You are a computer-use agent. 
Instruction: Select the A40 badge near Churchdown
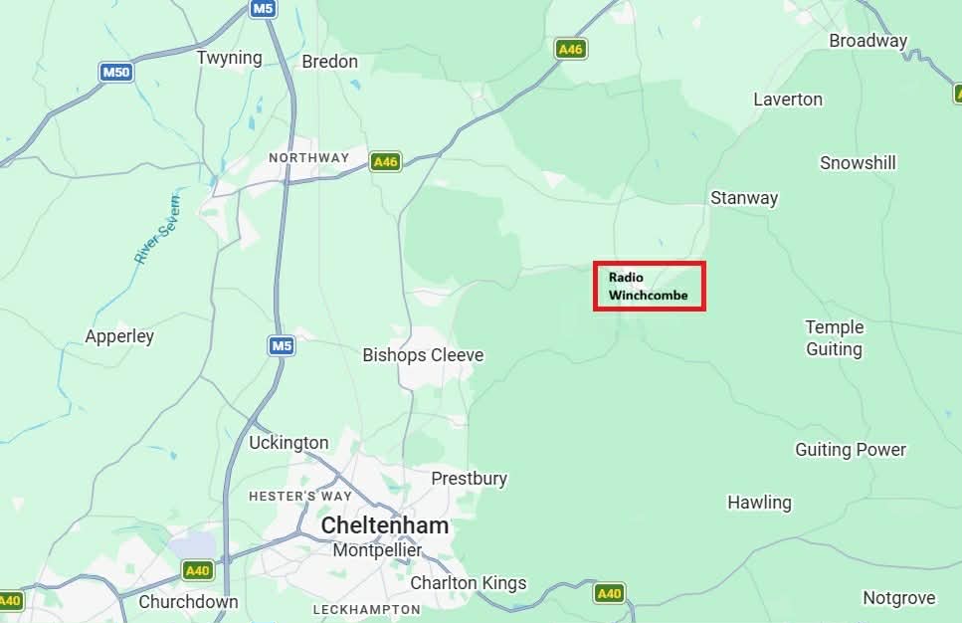click(x=198, y=571)
